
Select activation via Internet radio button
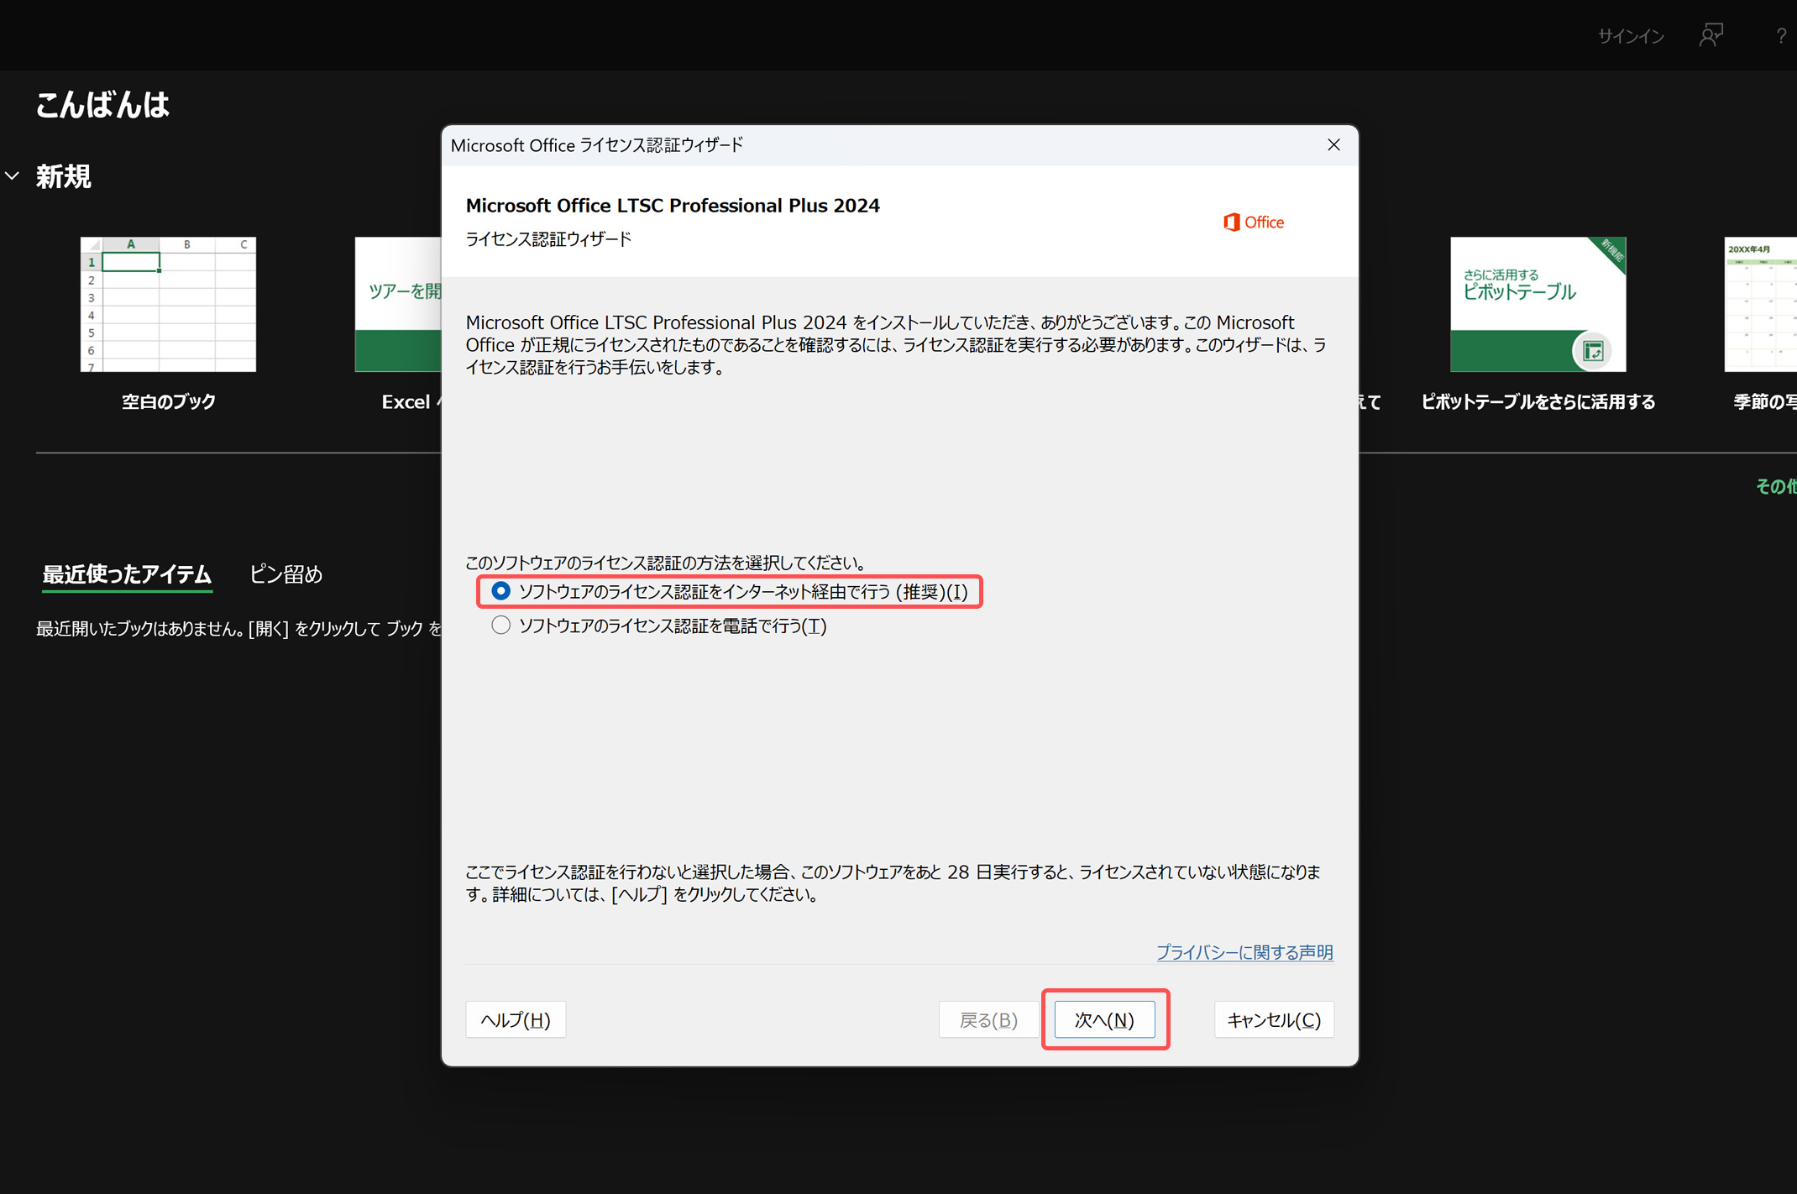(500, 591)
